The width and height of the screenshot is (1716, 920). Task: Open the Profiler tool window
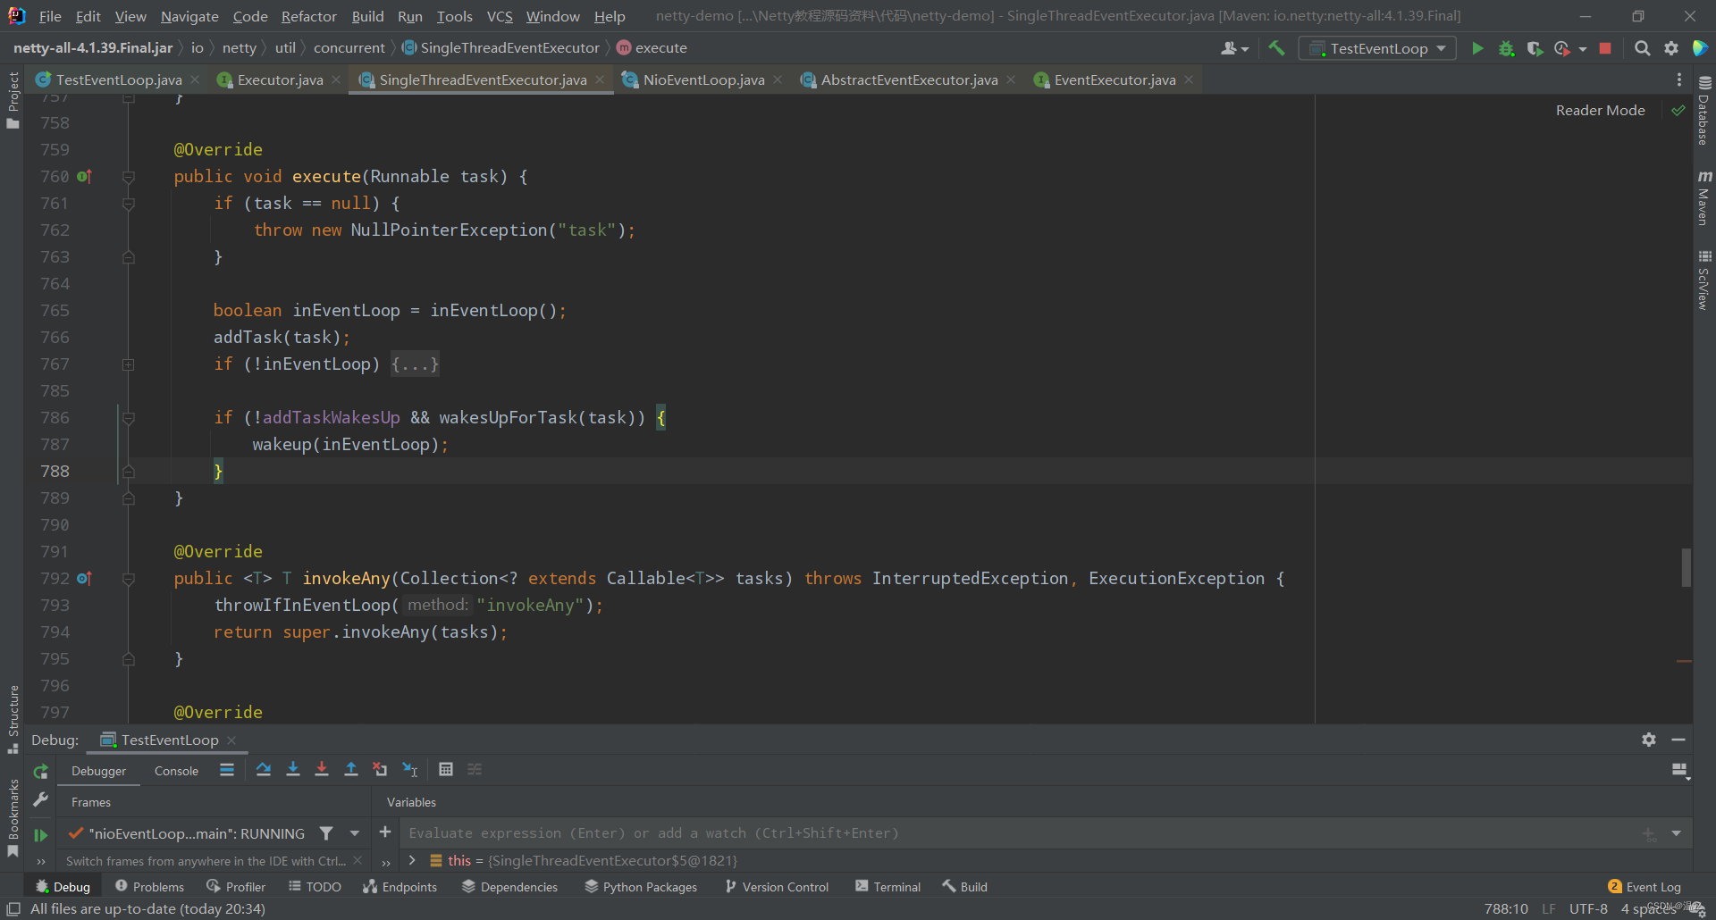coord(236,887)
